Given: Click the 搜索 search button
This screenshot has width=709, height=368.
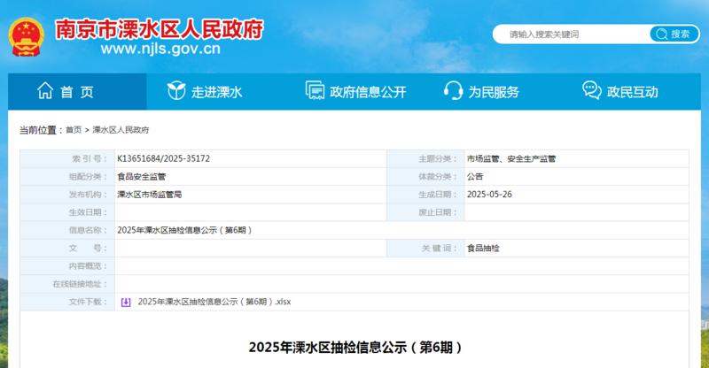Looking at the screenshot, I should (x=674, y=34).
